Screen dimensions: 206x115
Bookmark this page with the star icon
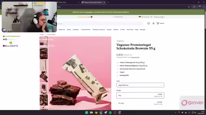click(x=189, y=7)
